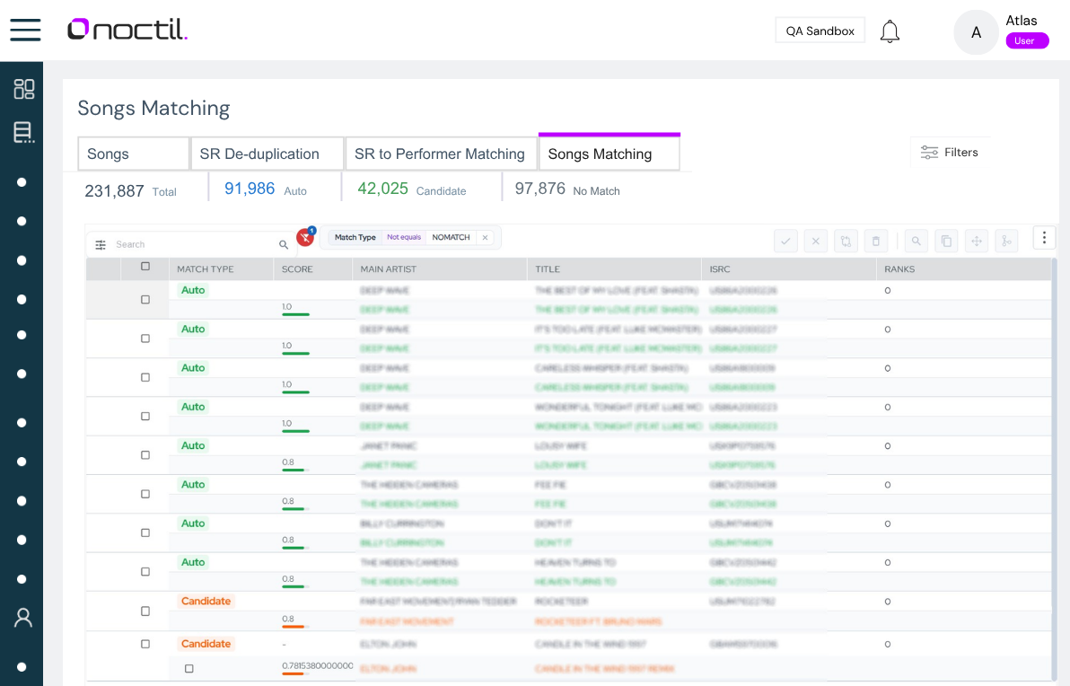
Task: Open the hamburger navigation menu
Action: pos(25,30)
